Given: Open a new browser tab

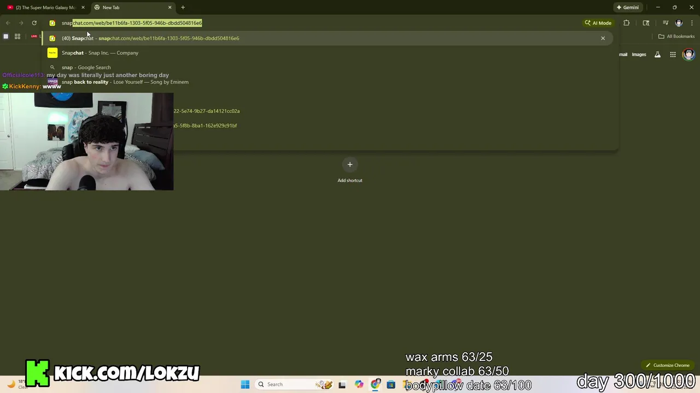Looking at the screenshot, I should pos(183,7).
